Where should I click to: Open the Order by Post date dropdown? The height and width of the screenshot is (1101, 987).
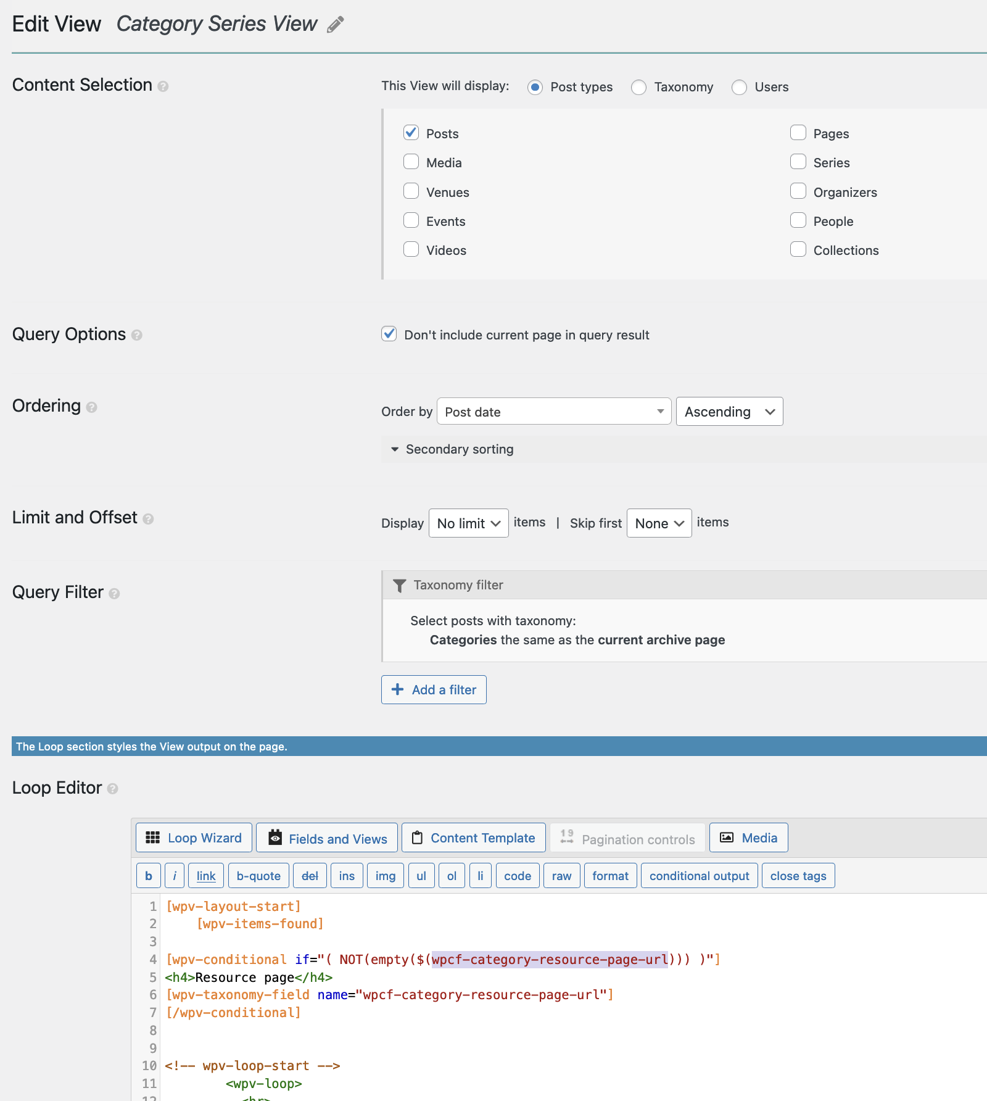[x=554, y=412]
